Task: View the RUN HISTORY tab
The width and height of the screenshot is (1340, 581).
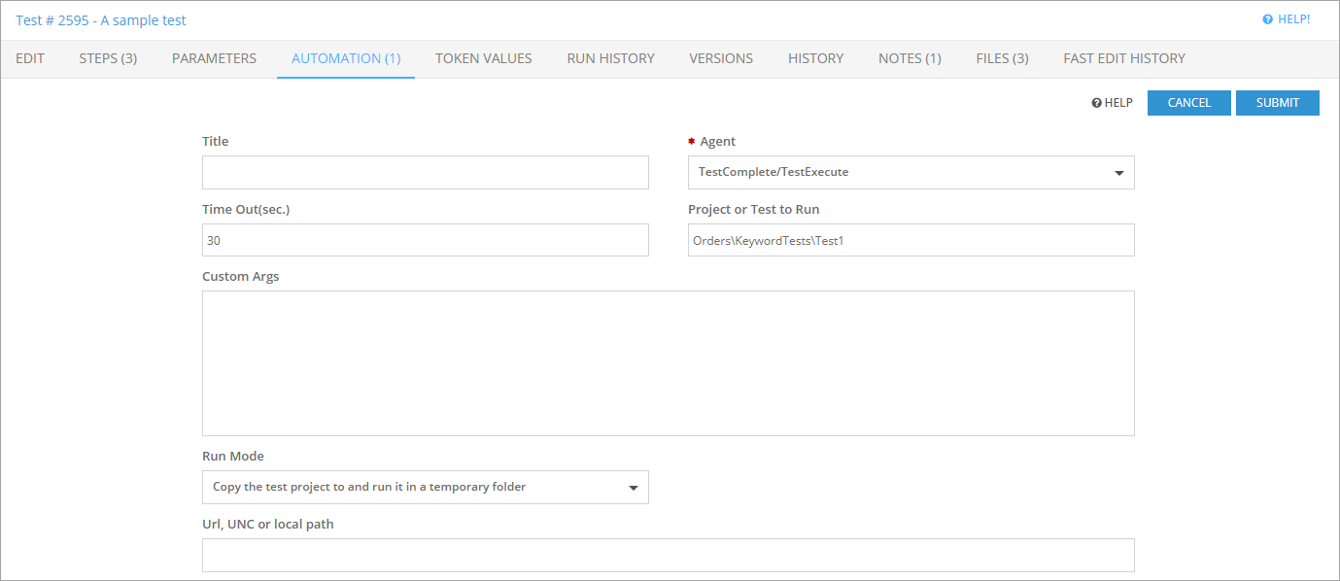Action: coord(610,58)
